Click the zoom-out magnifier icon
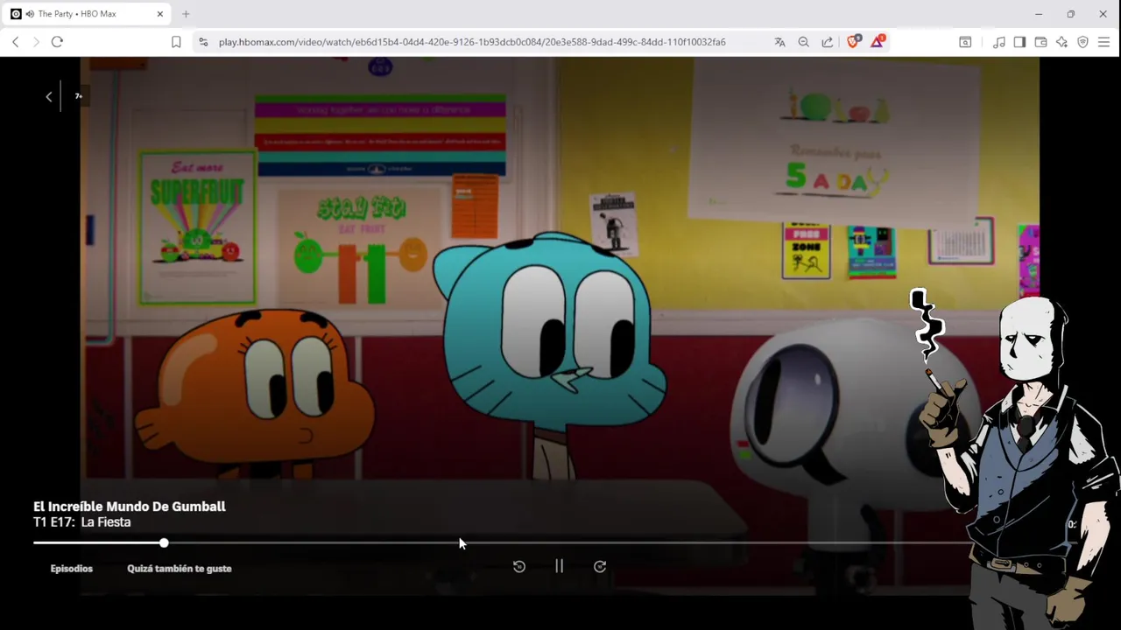Viewport: 1121px width, 630px height. click(x=803, y=42)
